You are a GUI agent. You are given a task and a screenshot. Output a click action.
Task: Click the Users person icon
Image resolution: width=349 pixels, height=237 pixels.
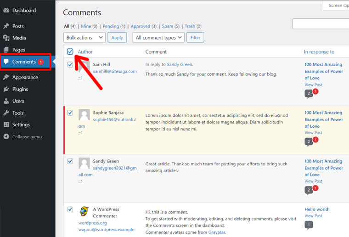point(6,101)
